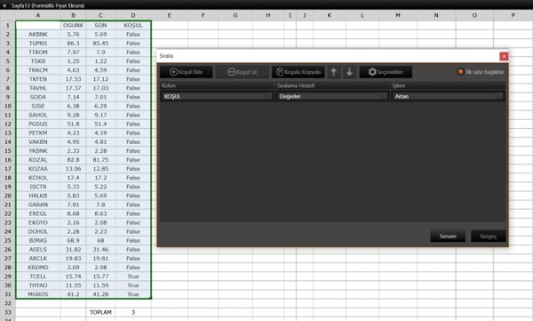This screenshot has width=533, height=321.
Task: Open the İşlem dropdown showing Artan
Action: pyautogui.click(x=448, y=96)
